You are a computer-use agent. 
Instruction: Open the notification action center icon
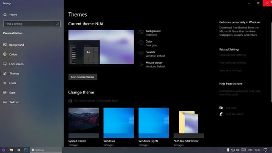tap(265, 150)
